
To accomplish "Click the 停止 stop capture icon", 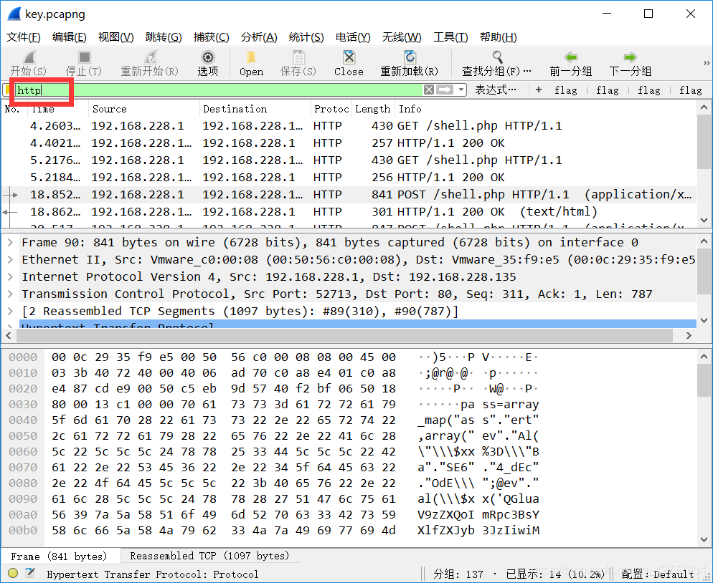I will [x=84, y=57].
